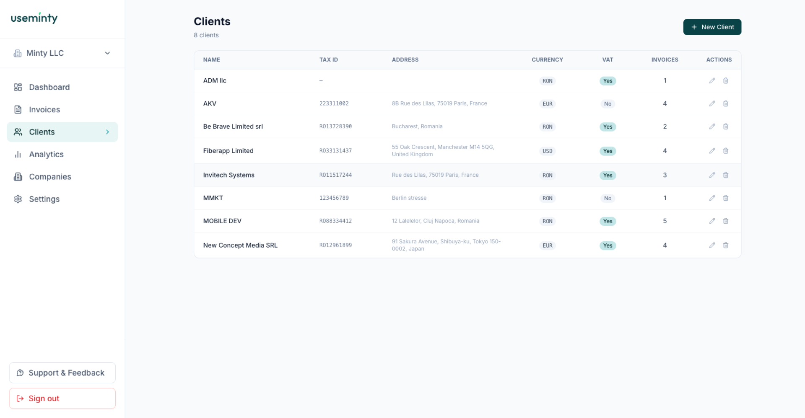Click trash icon for Fiberapp Limited

[x=725, y=151]
